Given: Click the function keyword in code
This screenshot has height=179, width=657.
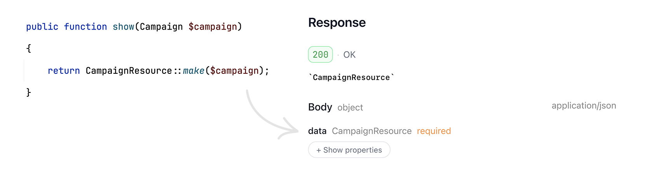Looking at the screenshot, I should pos(85,26).
